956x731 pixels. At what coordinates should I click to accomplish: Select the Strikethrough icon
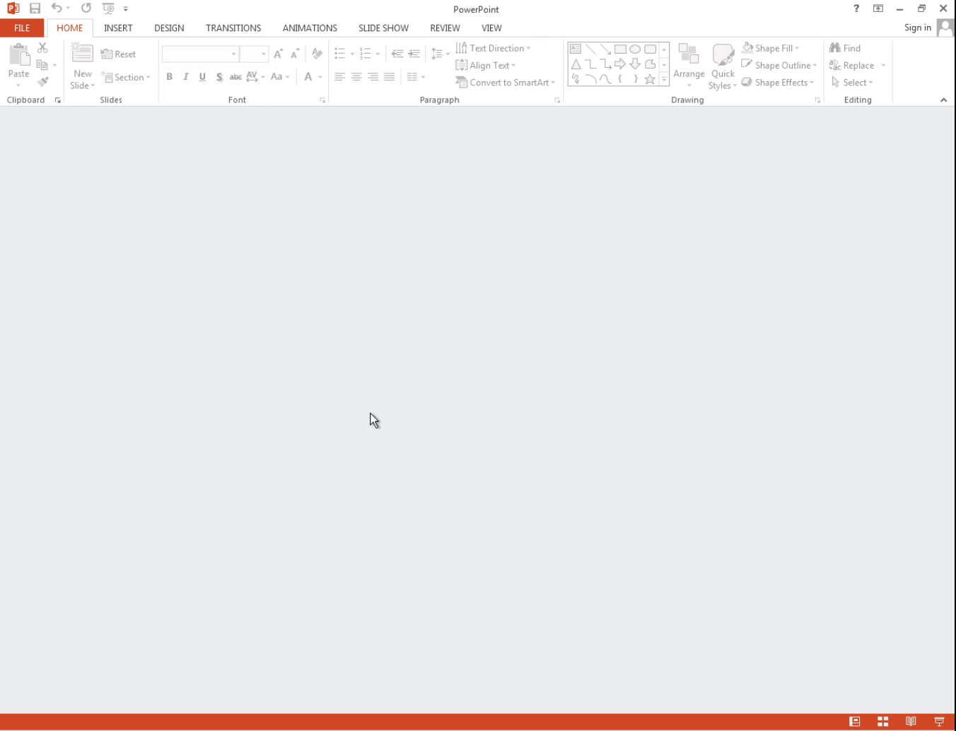235,77
